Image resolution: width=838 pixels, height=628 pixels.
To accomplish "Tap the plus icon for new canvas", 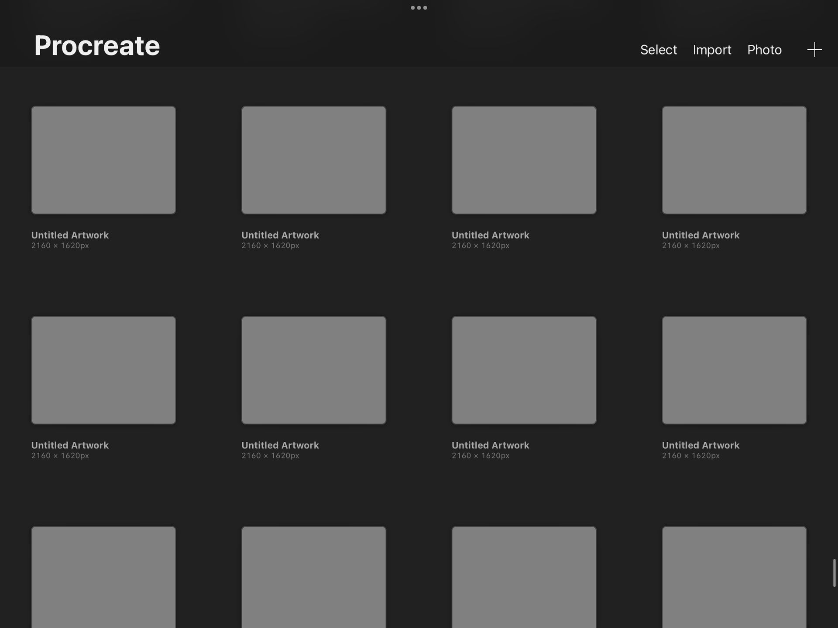I will coord(814,50).
